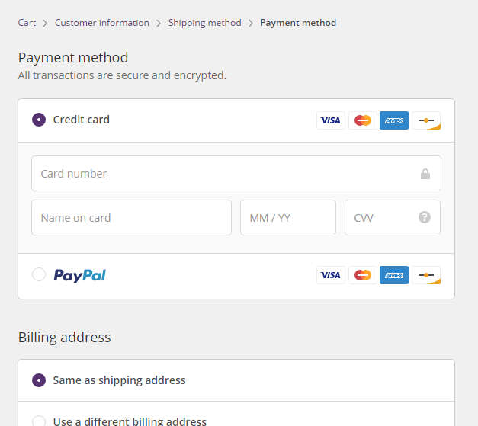
Task: Focus the Name on card field
Action: coord(131,217)
